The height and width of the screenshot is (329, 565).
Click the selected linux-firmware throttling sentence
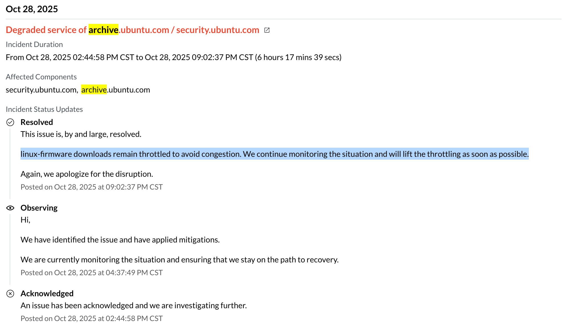(274, 154)
